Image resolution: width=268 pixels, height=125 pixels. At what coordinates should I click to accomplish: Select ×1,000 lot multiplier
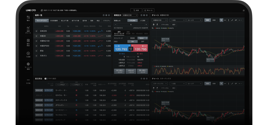pos(143,21)
